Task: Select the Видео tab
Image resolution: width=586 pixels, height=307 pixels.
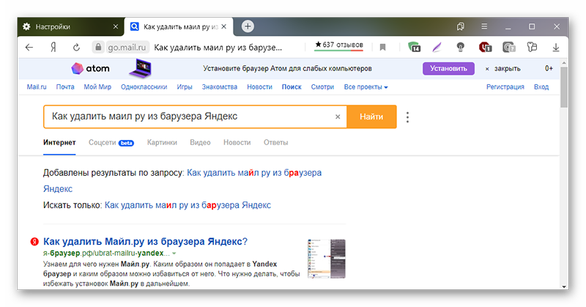Action: (200, 142)
